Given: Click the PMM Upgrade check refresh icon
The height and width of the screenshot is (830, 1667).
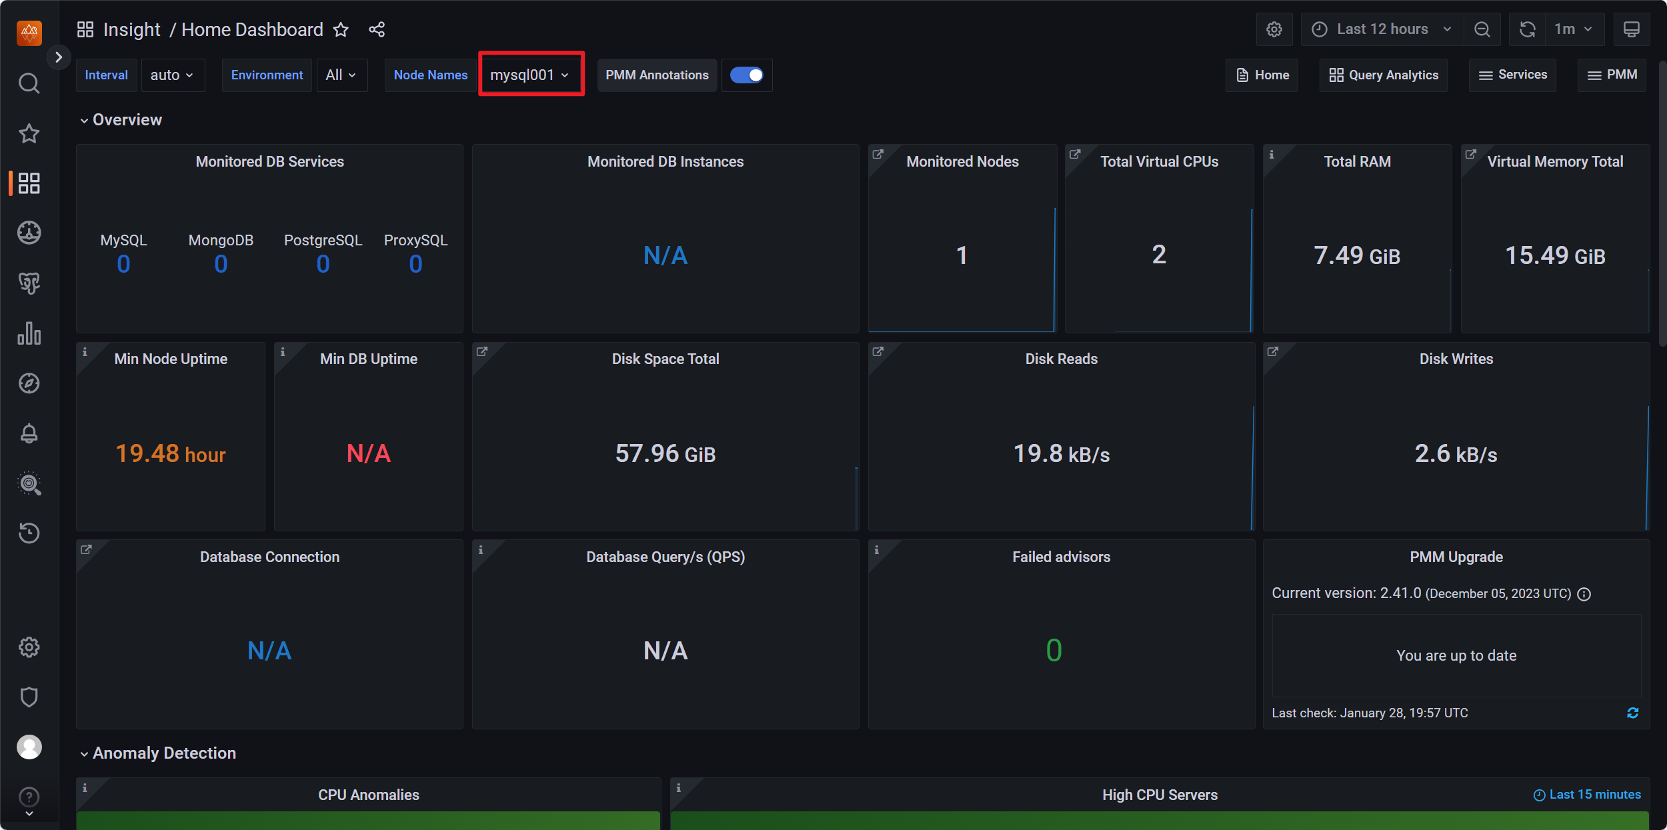Looking at the screenshot, I should pyautogui.click(x=1632, y=713).
